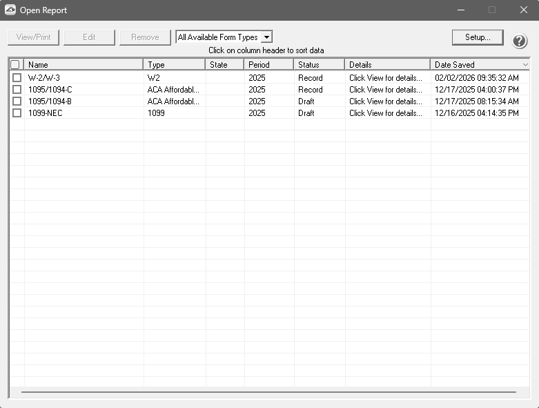Sort by the Period column header
The height and width of the screenshot is (408, 539).
click(268, 65)
